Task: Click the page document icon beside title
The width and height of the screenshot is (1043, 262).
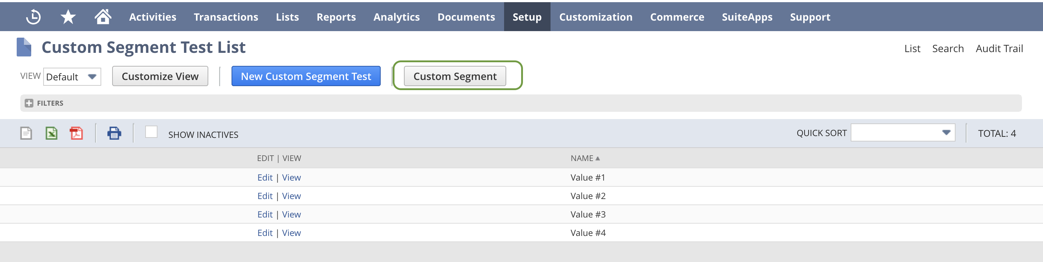Action: [x=24, y=47]
